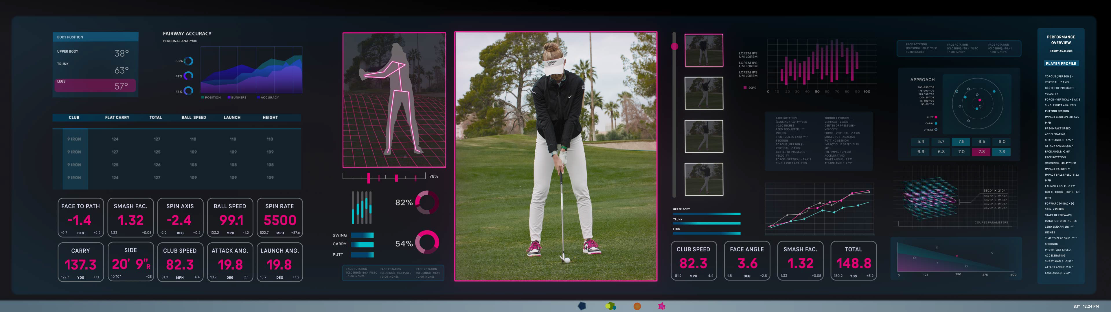
Task: Click the 53% donut ring indicator
Action: 188,61
